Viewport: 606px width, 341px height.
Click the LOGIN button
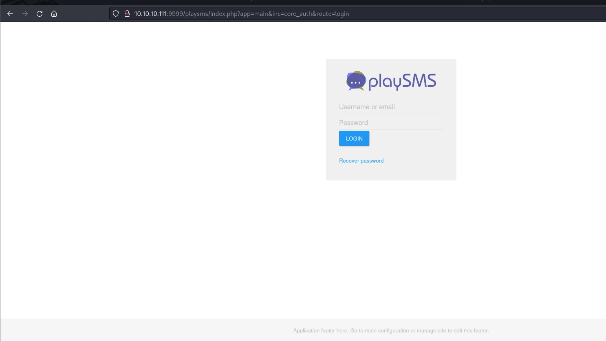[x=354, y=139]
